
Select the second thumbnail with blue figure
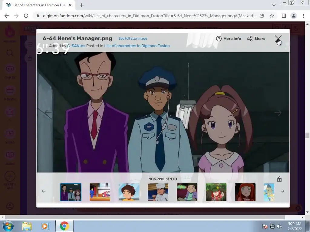[100, 192]
